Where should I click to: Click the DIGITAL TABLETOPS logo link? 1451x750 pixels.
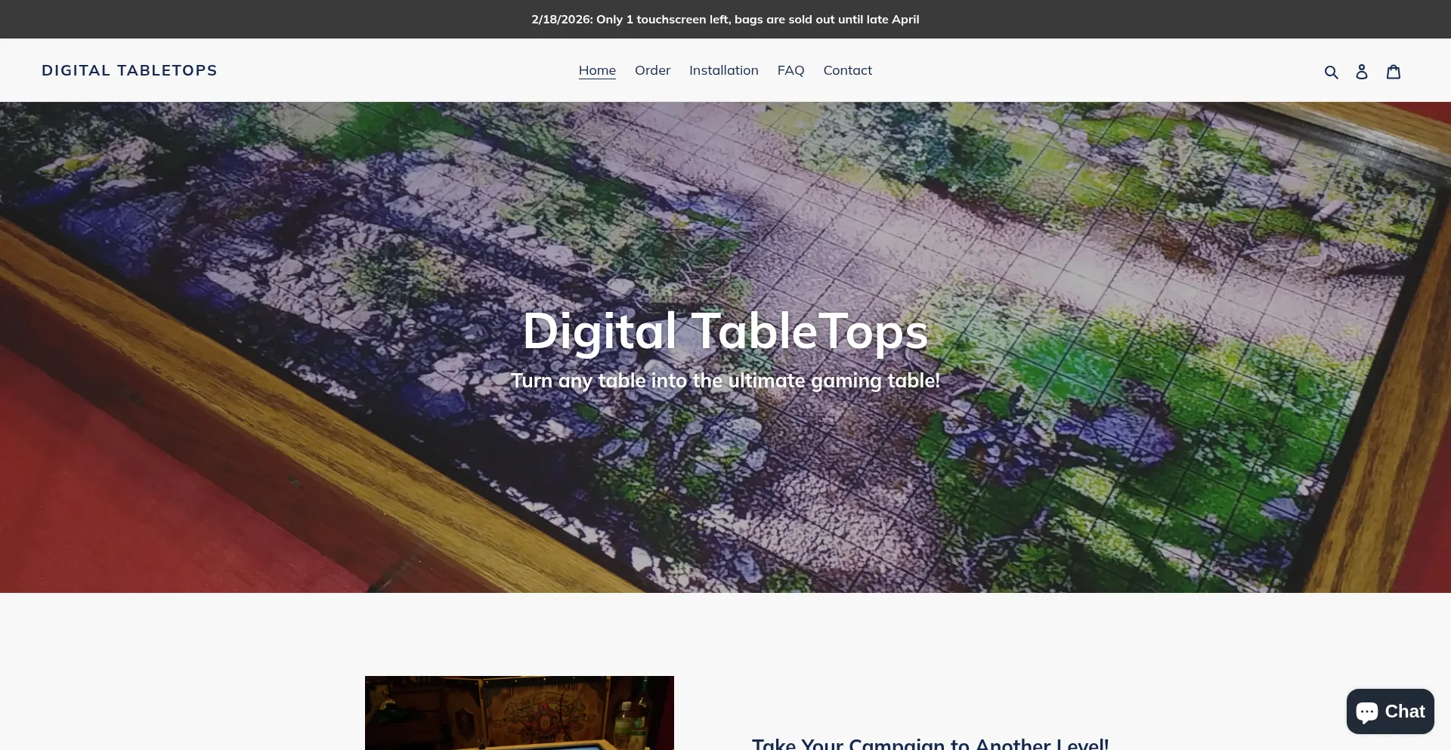click(x=129, y=70)
